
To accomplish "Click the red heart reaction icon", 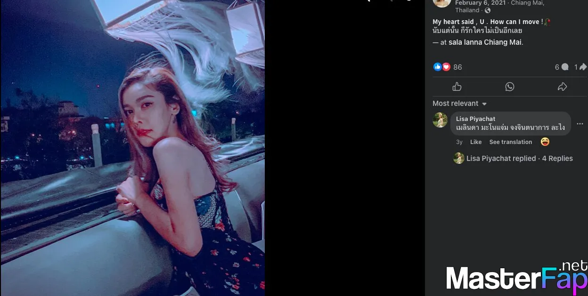I will click(x=446, y=67).
